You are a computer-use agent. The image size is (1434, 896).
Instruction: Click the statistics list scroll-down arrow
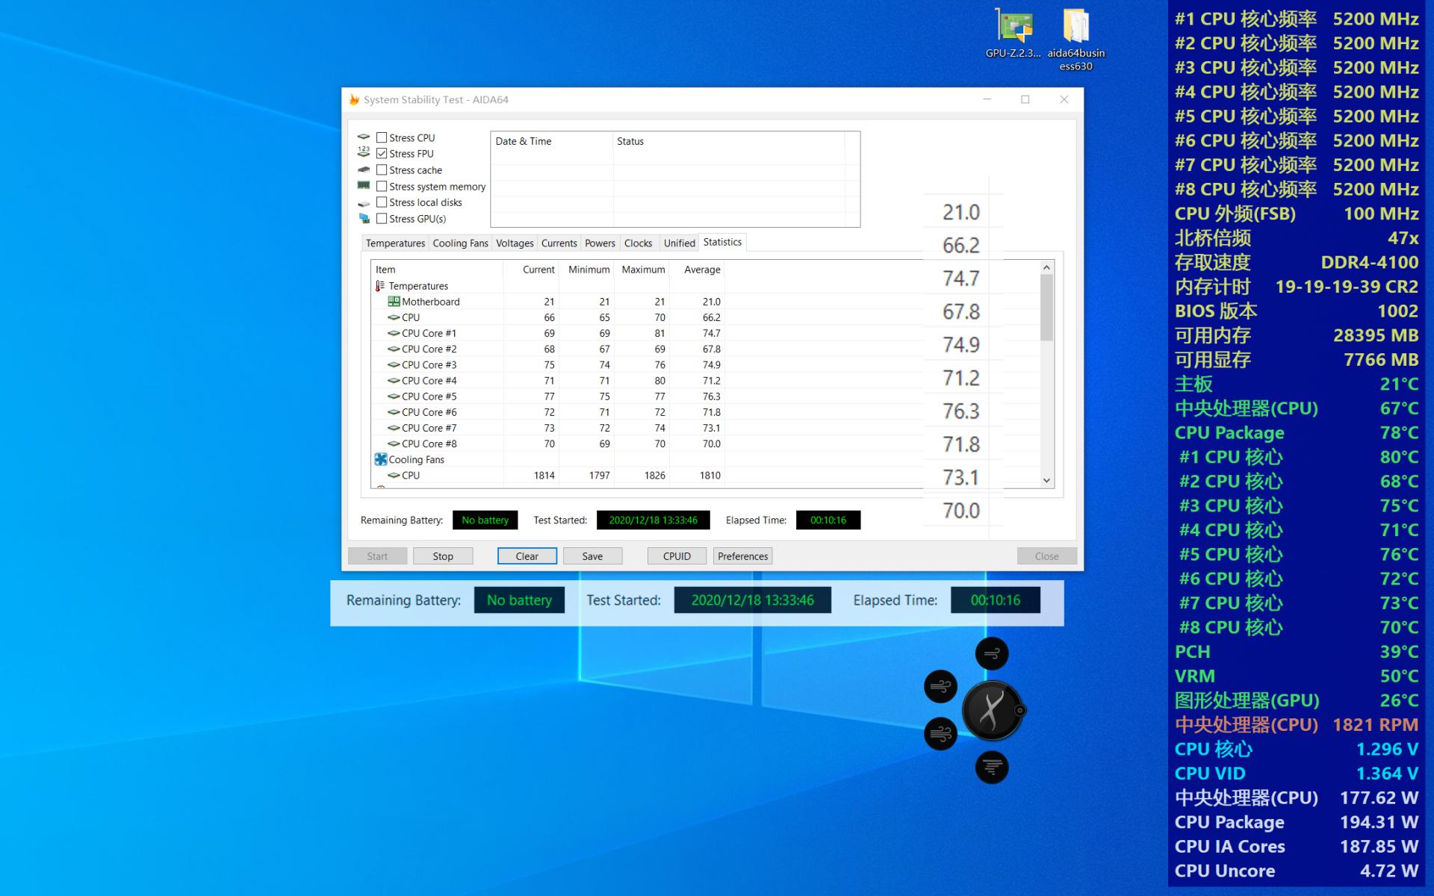(1046, 480)
